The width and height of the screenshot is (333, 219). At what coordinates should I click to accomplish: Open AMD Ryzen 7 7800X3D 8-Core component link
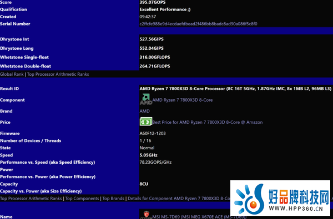point(183,100)
